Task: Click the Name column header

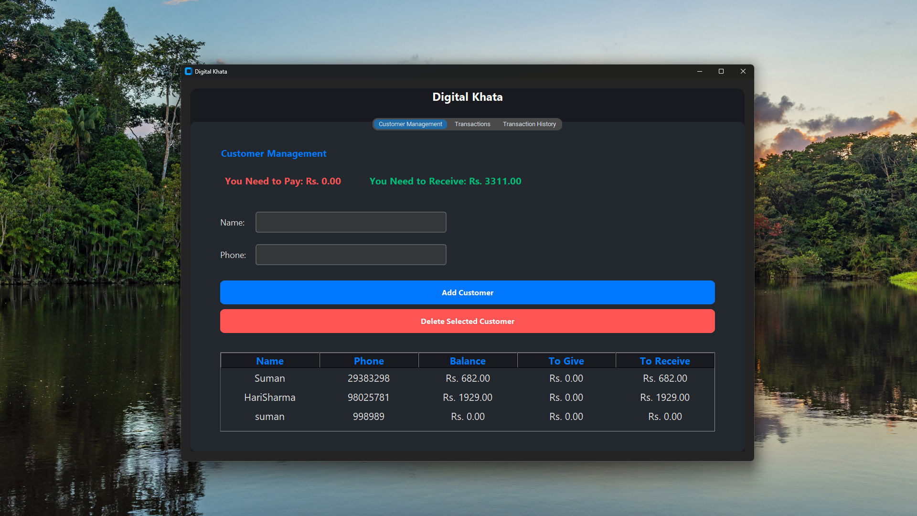Action: click(x=270, y=361)
